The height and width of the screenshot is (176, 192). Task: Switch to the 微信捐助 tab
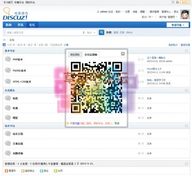(75, 55)
